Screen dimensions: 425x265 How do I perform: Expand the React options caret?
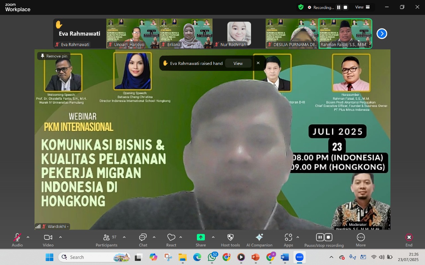181,237
